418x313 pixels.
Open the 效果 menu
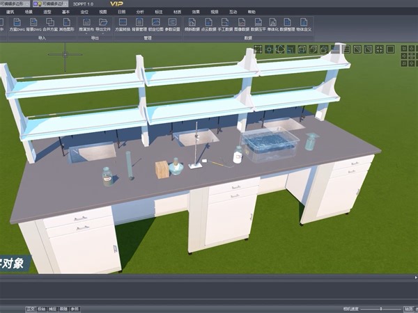[196, 12]
